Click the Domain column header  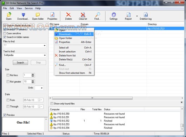(113, 24)
